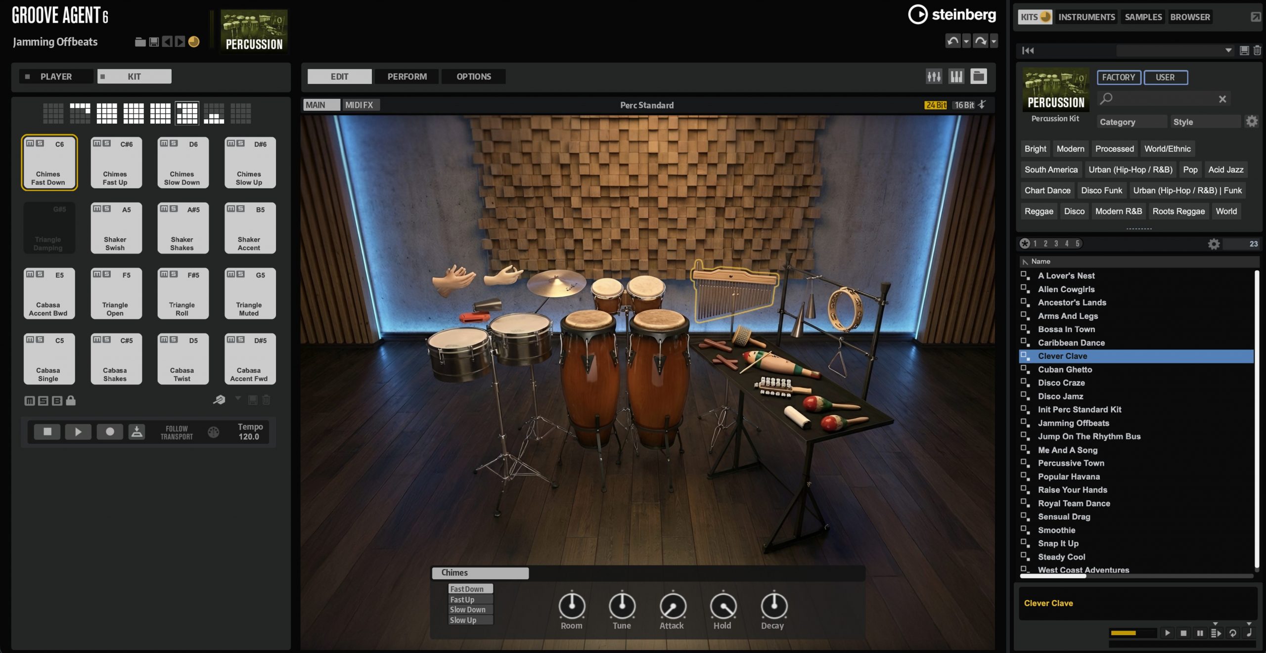Open auto-play options triangle above list icon
Viewport: 1266px width, 653px height.
click(x=1215, y=624)
